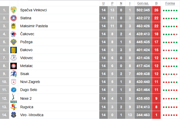Click the Viro-Virovitica club crest
This screenshot has height=119, width=180.
13,115
